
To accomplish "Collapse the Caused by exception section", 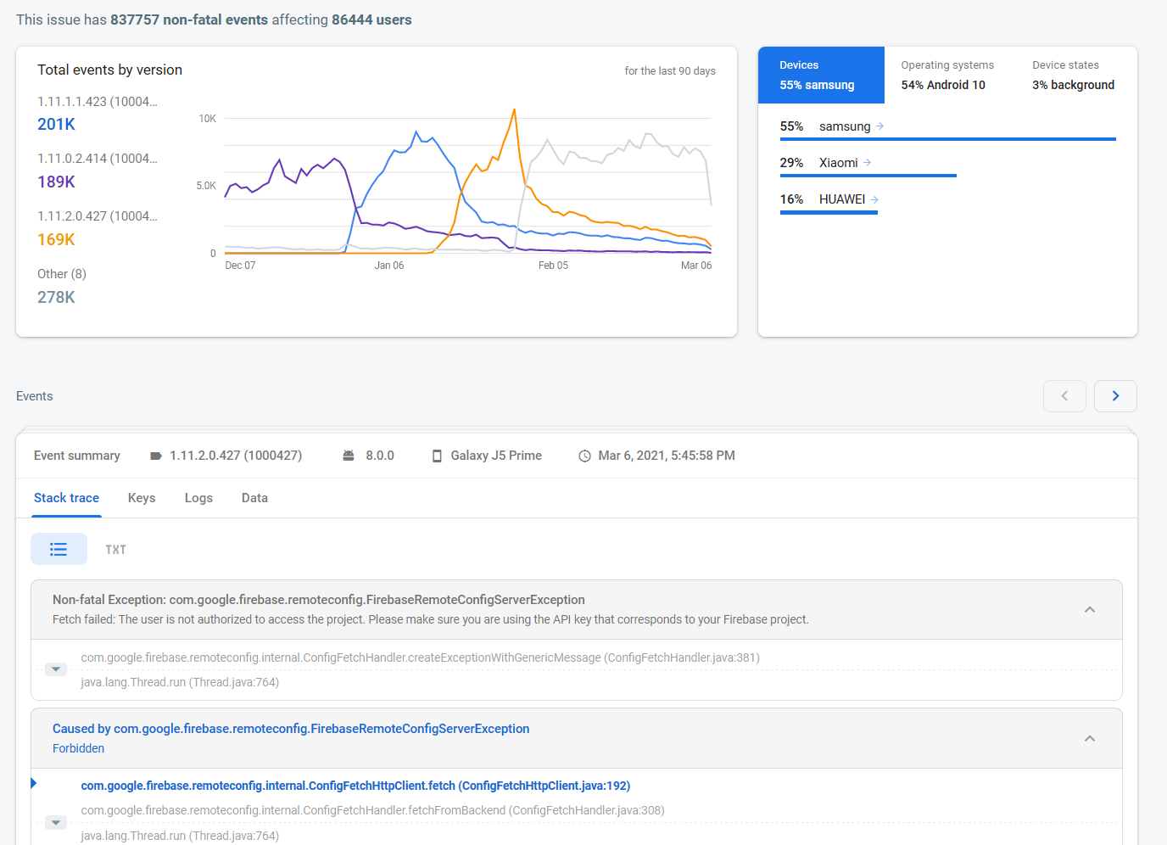I will (1090, 739).
